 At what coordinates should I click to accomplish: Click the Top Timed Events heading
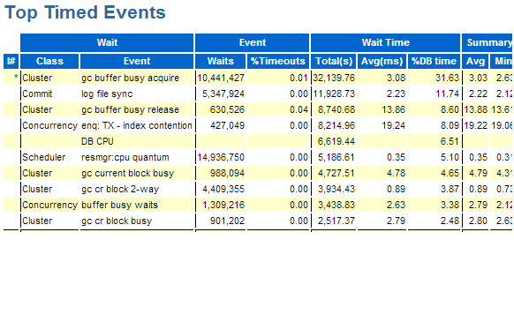[x=85, y=12]
